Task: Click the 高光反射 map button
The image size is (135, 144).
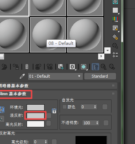Action: 49,123
